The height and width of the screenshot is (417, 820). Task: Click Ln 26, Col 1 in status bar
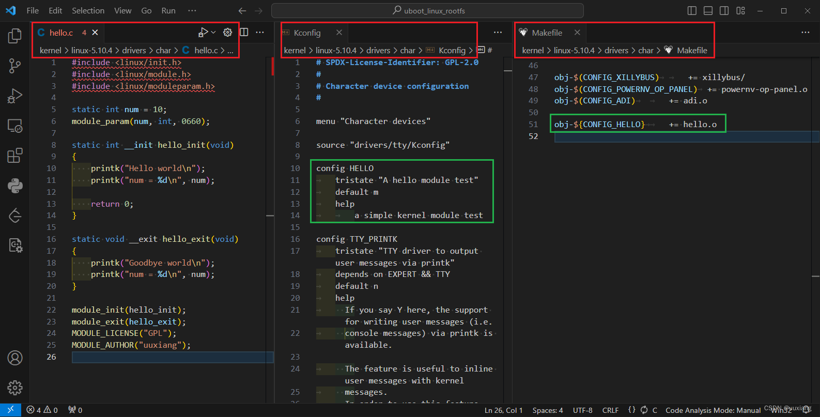coord(503,410)
